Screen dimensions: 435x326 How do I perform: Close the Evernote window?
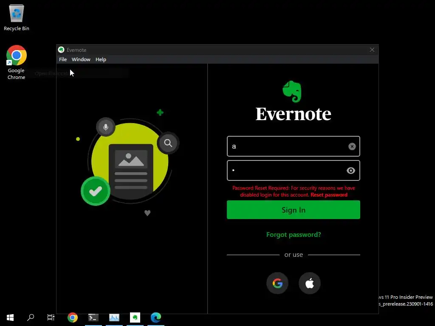372,50
